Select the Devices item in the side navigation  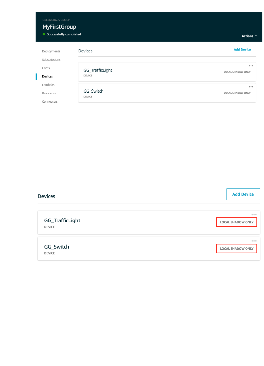pyautogui.click(x=47, y=76)
